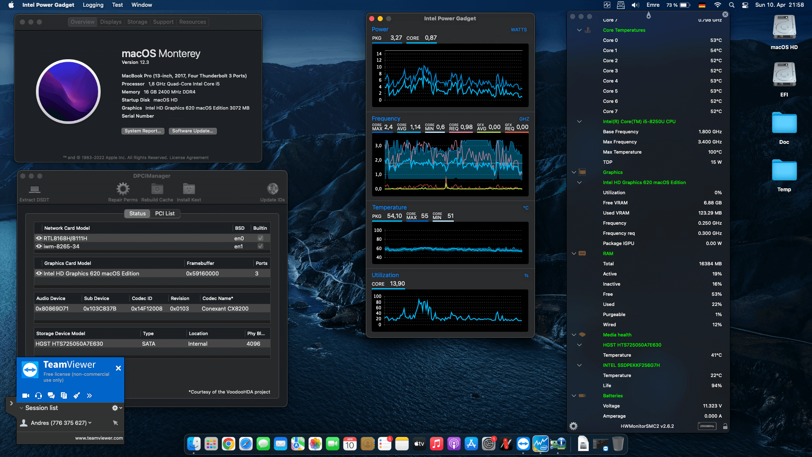Open Window menu in menu bar

coord(142,5)
